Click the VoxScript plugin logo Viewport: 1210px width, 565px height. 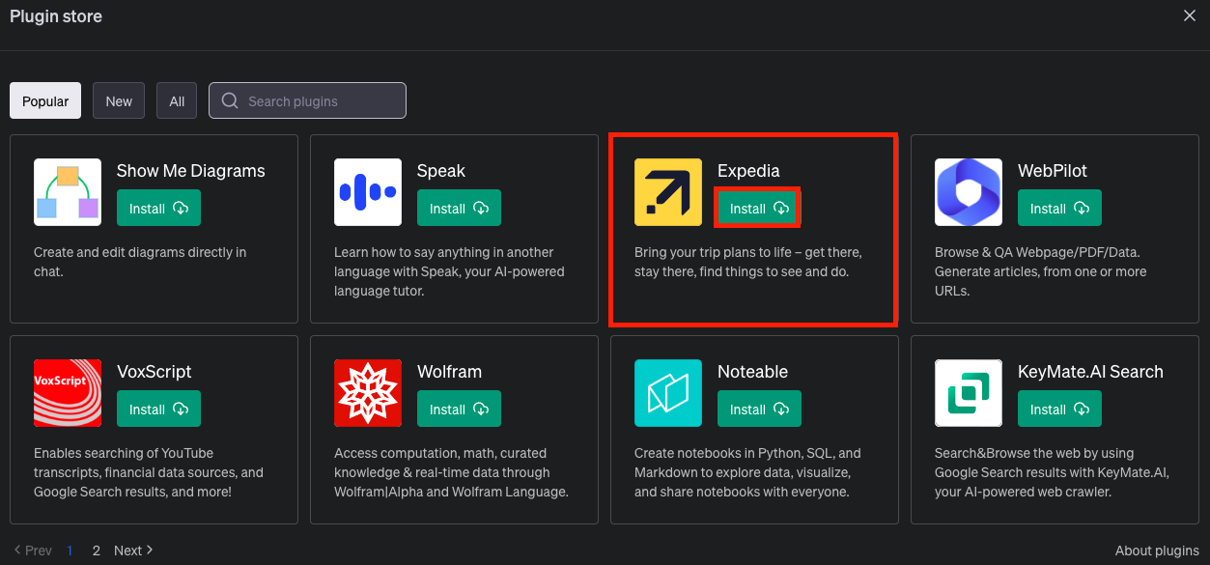68,393
